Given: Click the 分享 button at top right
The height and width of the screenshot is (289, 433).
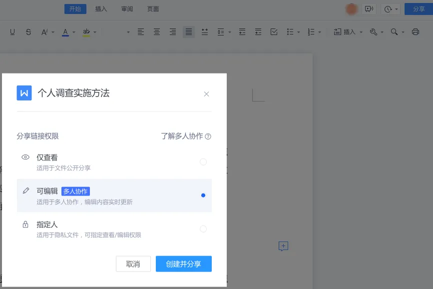Looking at the screenshot, I should (419, 9).
